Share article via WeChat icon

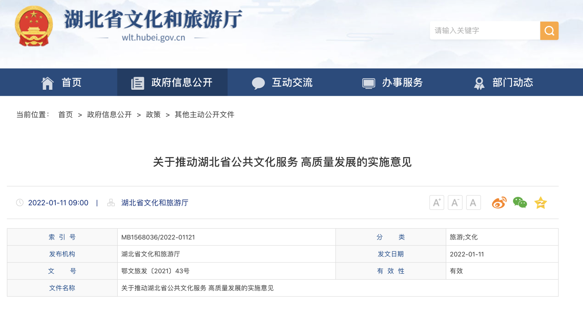coord(520,203)
